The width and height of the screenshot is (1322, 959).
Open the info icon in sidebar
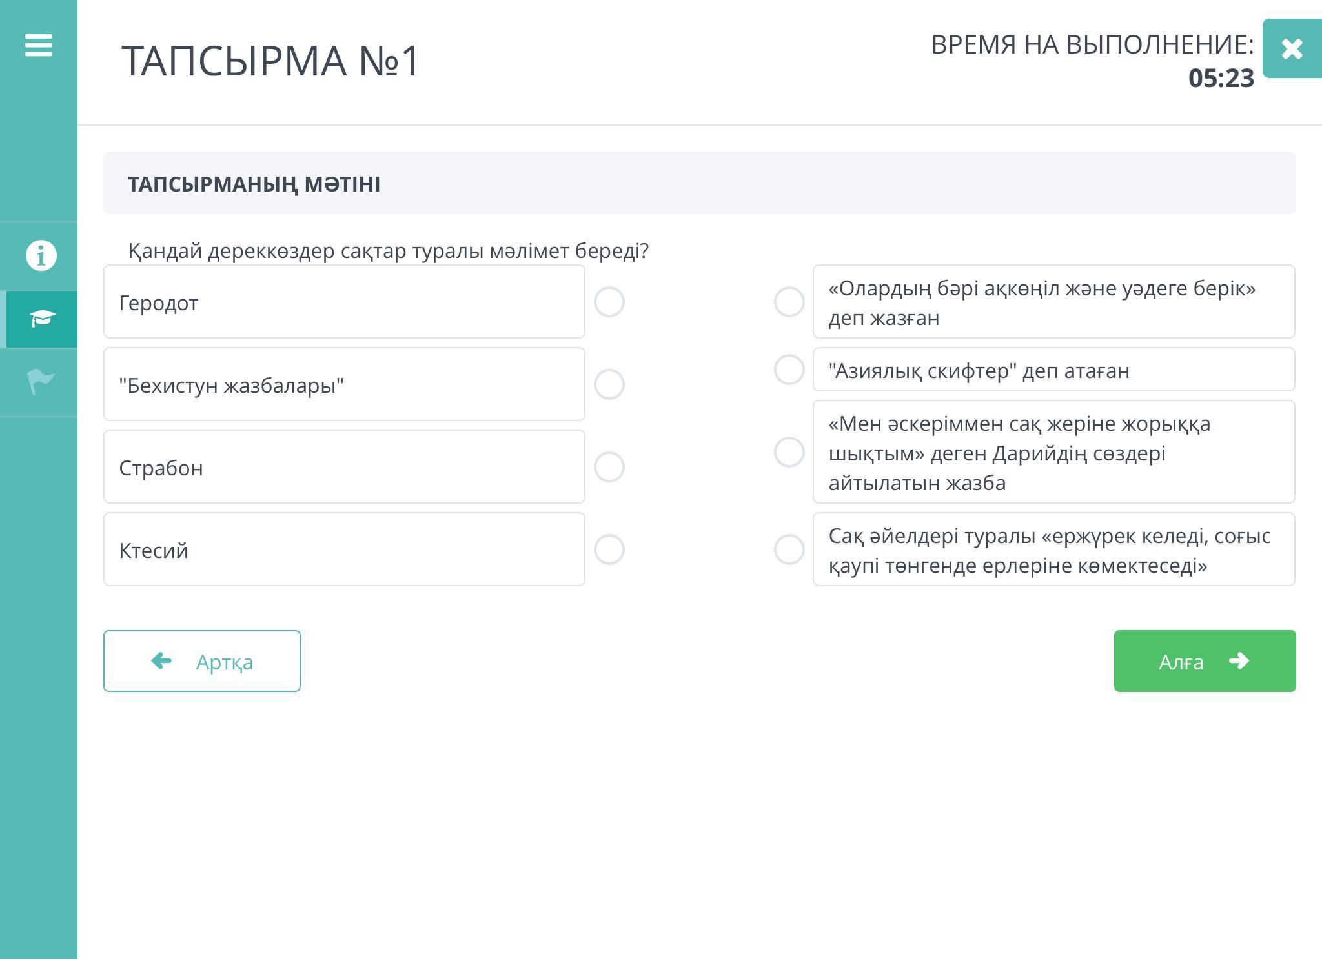[x=41, y=255]
